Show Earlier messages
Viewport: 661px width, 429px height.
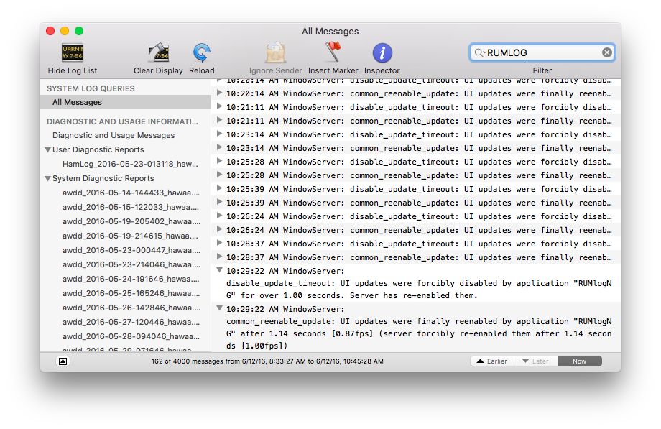(x=492, y=361)
